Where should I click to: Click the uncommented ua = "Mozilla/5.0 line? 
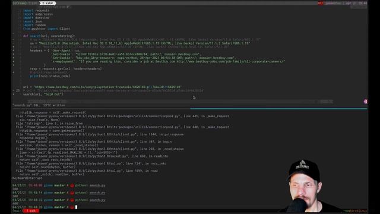click(140, 43)
